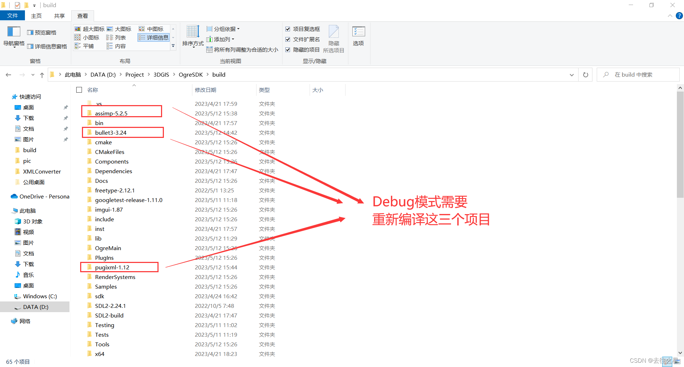Screen dimensions: 684x367
Task: Click the file list vertical scrollbar
Action: (x=680, y=144)
